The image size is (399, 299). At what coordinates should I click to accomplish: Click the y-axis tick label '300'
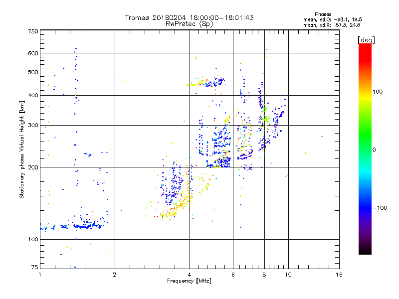[x=33, y=125]
